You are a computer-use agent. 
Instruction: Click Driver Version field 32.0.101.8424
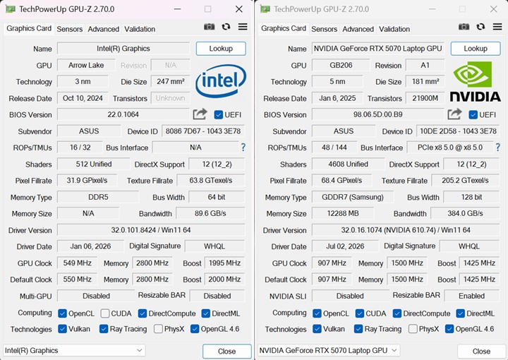[151, 230]
